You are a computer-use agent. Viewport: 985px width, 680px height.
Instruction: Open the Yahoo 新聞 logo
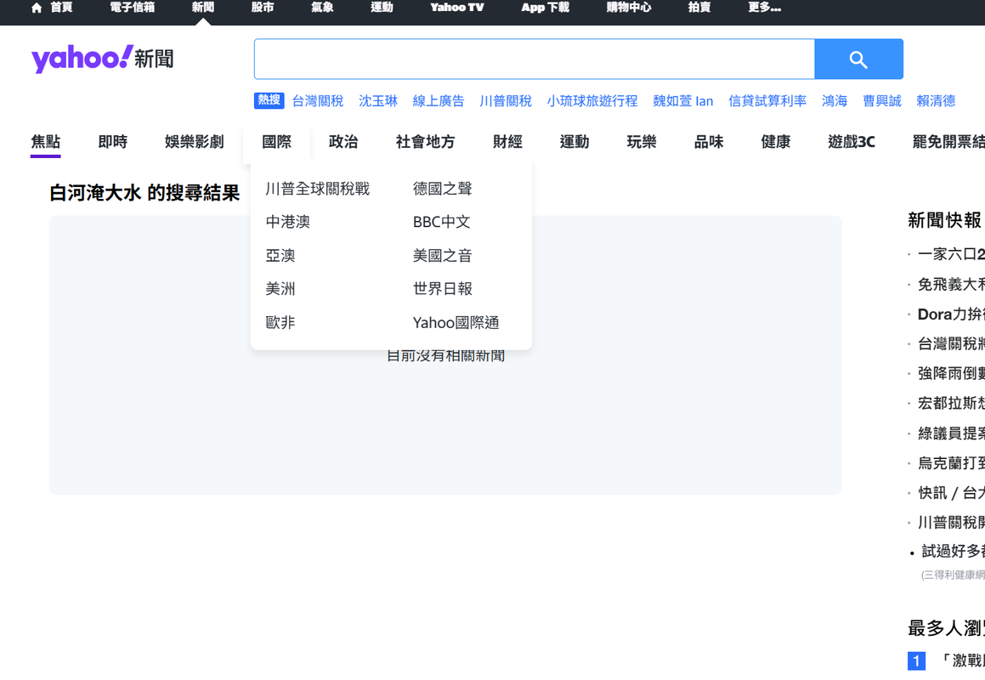(x=102, y=59)
